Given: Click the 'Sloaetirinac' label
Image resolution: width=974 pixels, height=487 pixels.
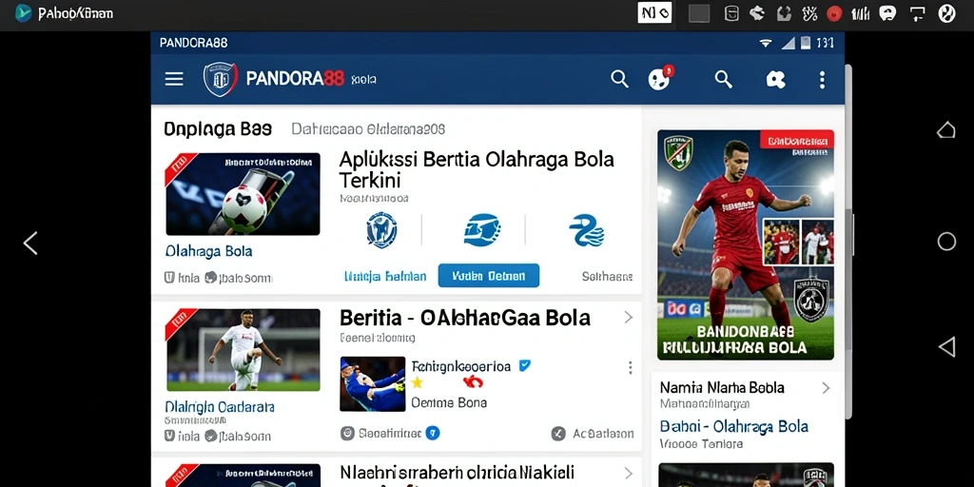Looking at the screenshot, I should [390, 434].
